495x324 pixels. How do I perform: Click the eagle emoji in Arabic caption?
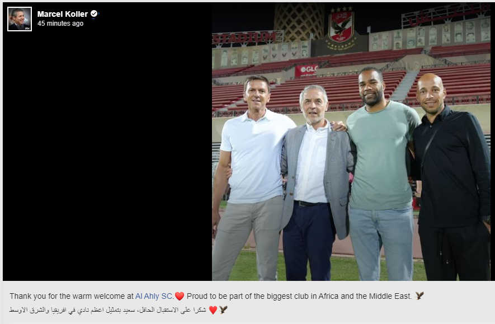point(223,310)
